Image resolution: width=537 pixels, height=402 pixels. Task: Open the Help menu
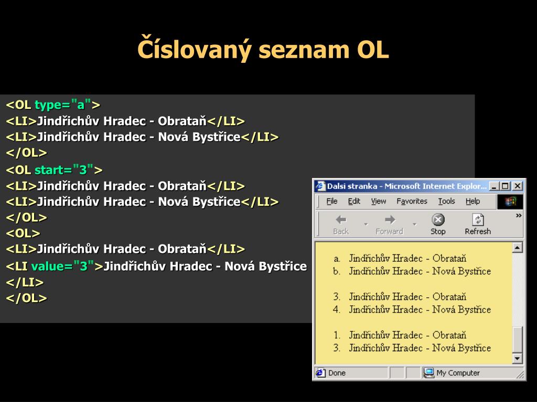click(472, 202)
